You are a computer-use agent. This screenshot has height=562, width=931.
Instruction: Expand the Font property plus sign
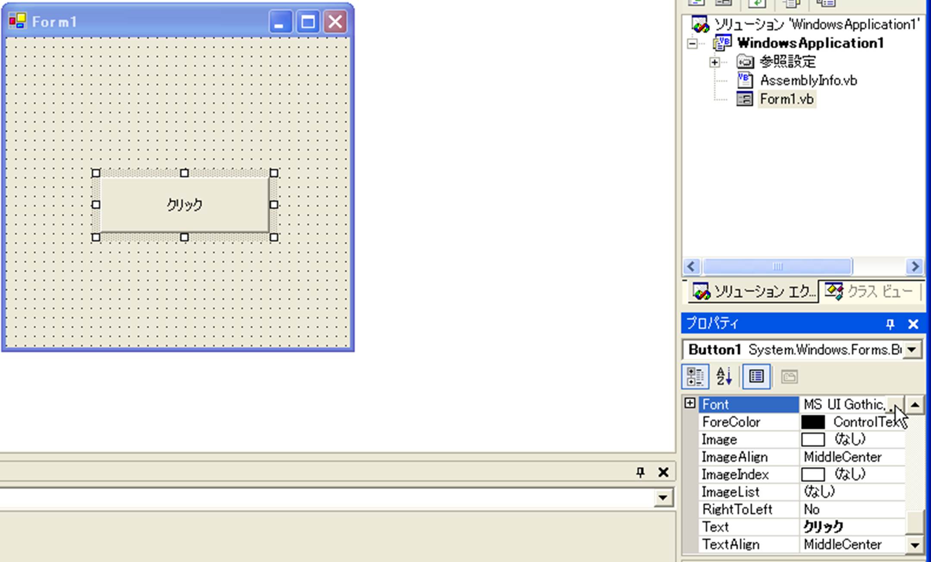[690, 403]
